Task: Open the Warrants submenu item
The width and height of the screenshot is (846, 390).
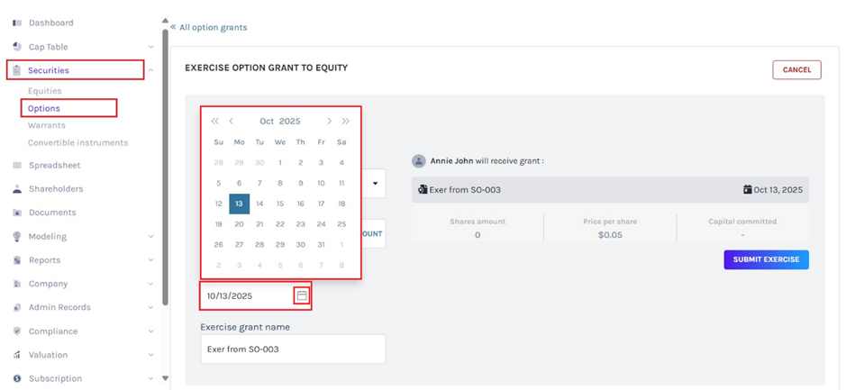Action: point(47,125)
